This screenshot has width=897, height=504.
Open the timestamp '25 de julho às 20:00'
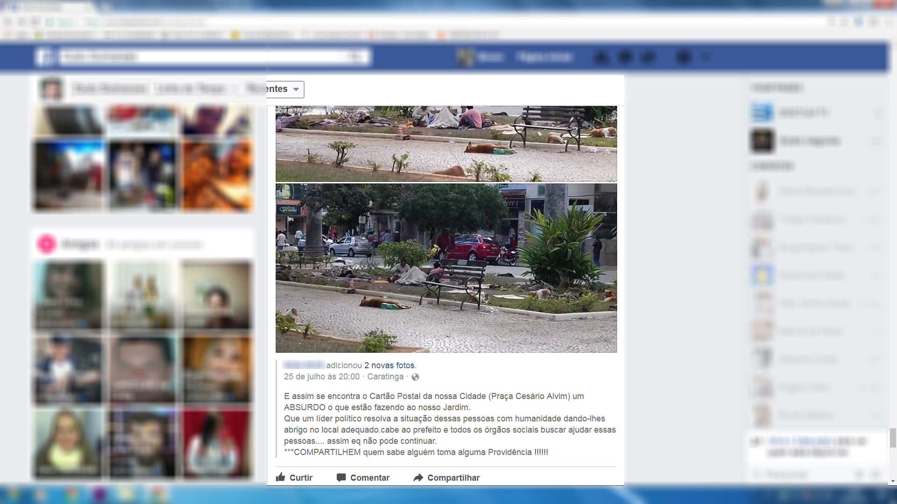pos(321,377)
